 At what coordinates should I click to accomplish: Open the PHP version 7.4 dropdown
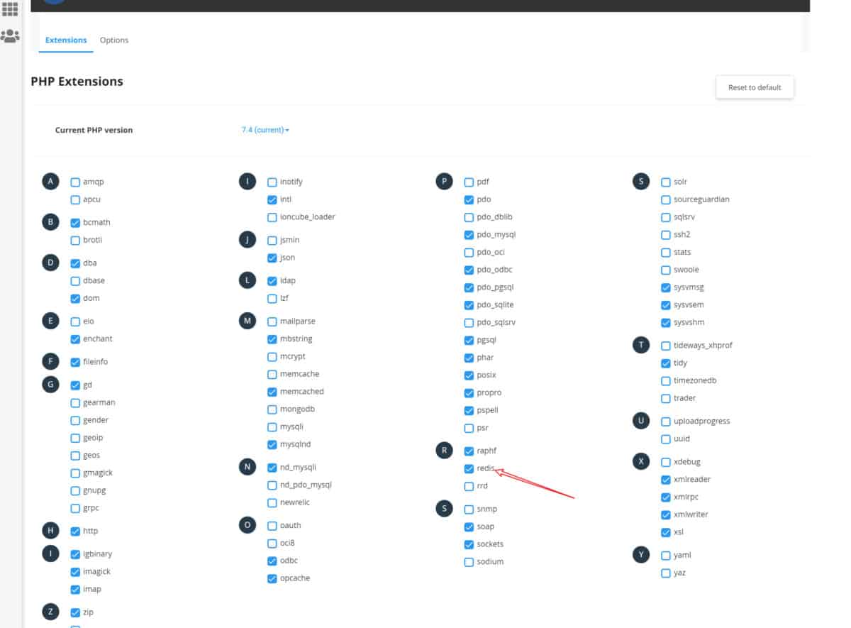265,130
